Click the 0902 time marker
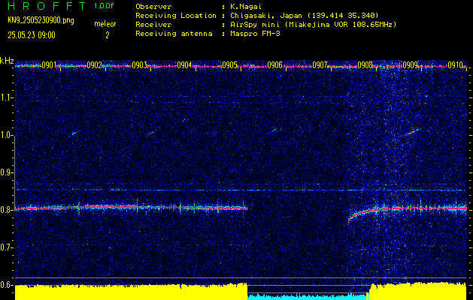This screenshot has width=473, height=300. (95, 65)
